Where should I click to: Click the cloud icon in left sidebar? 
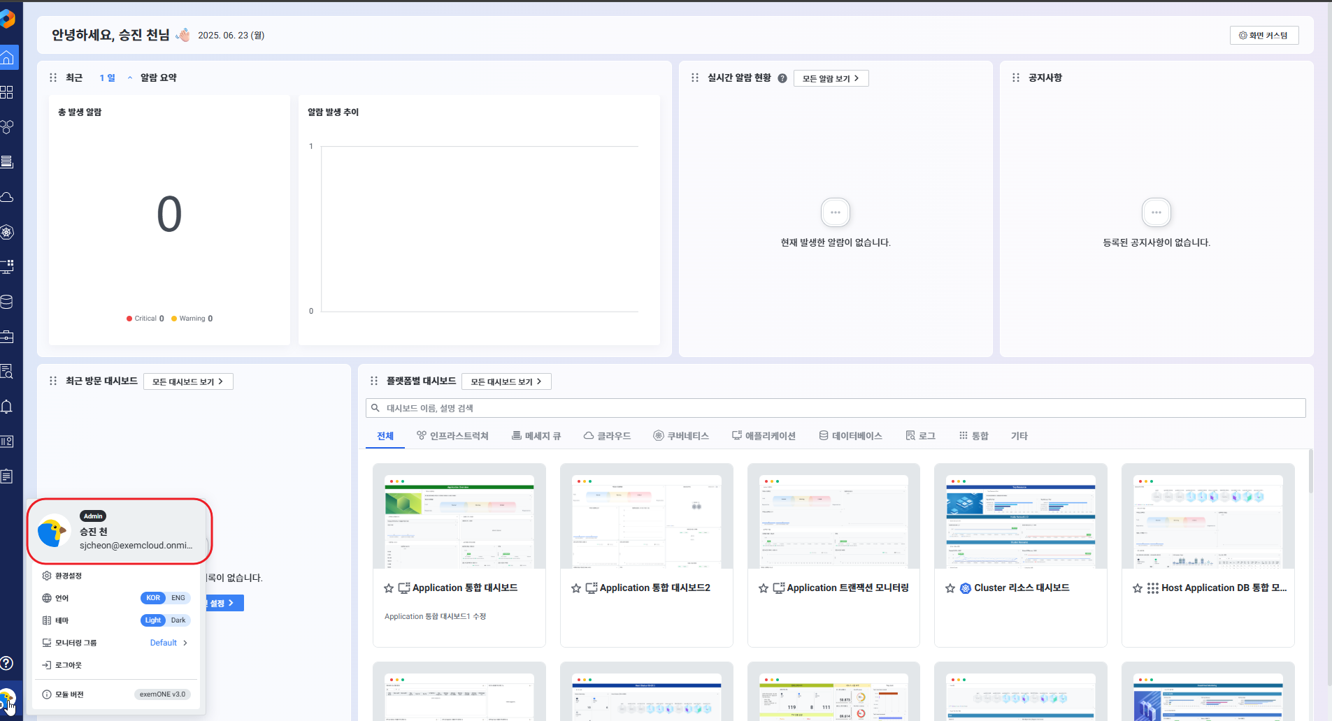point(8,197)
